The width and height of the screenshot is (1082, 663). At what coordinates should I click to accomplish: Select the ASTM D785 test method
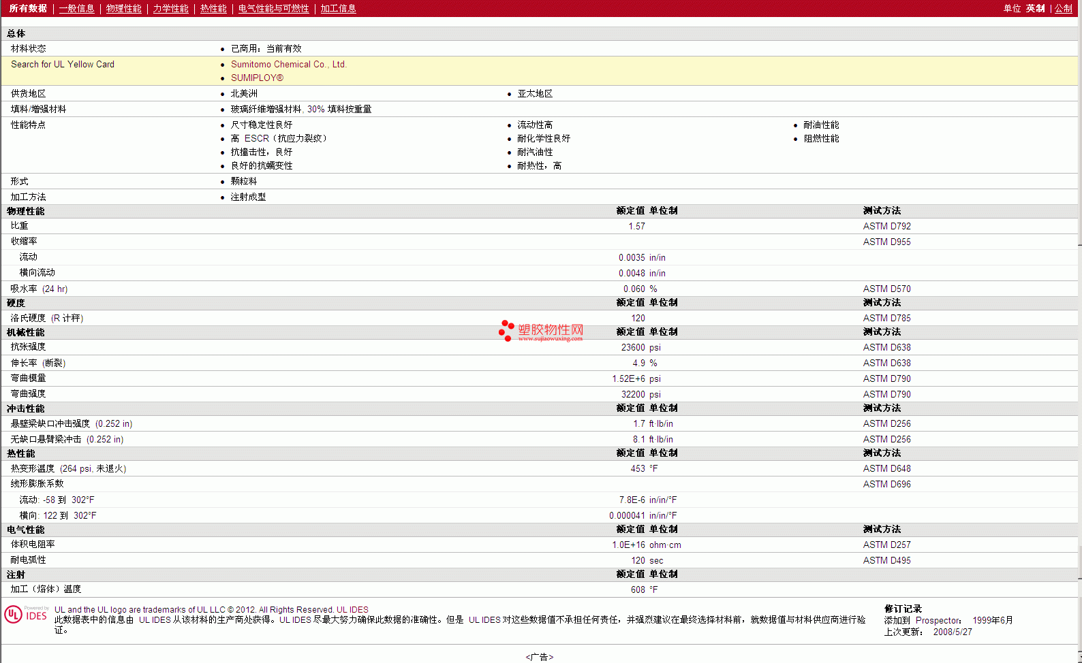coord(886,318)
